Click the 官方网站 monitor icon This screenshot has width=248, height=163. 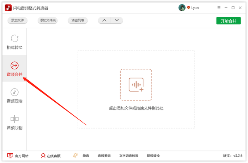point(10,156)
